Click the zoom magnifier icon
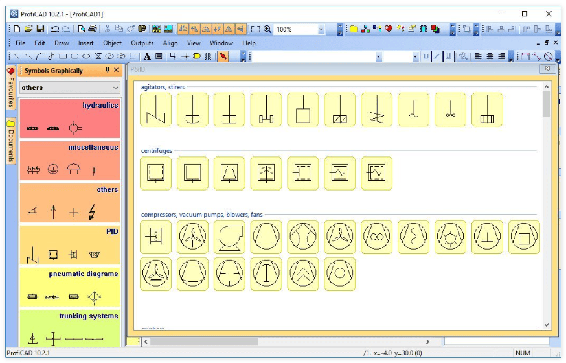The image size is (566, 363). (x=267, y=29)
